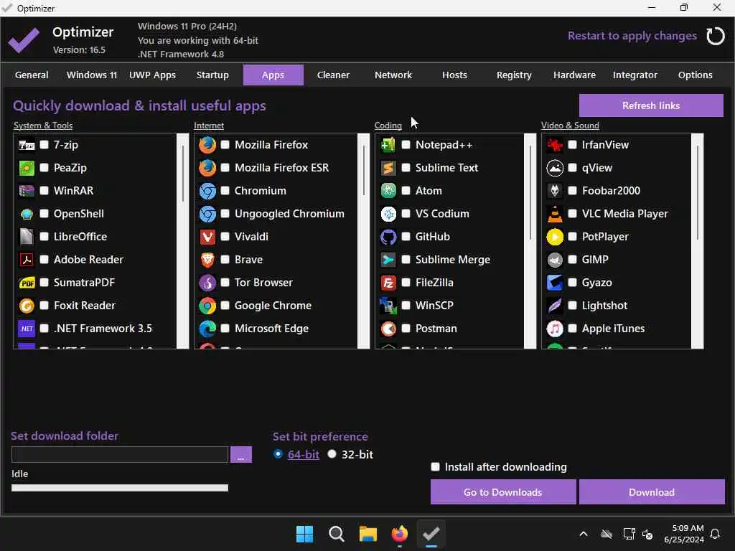The image size is (735, 551).
Task: Open File Explorer from the taskbar
Action: [368, 534]
